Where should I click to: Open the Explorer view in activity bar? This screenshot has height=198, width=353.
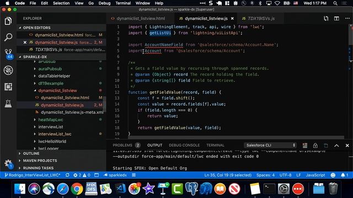coord(8,21)
